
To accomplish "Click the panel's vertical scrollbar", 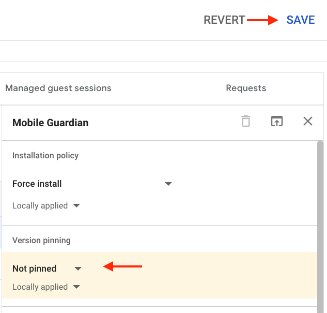I will 320,227.
